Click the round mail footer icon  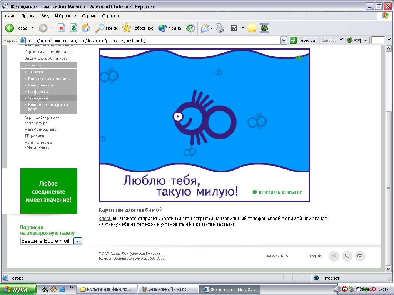(x=360, y=256)
